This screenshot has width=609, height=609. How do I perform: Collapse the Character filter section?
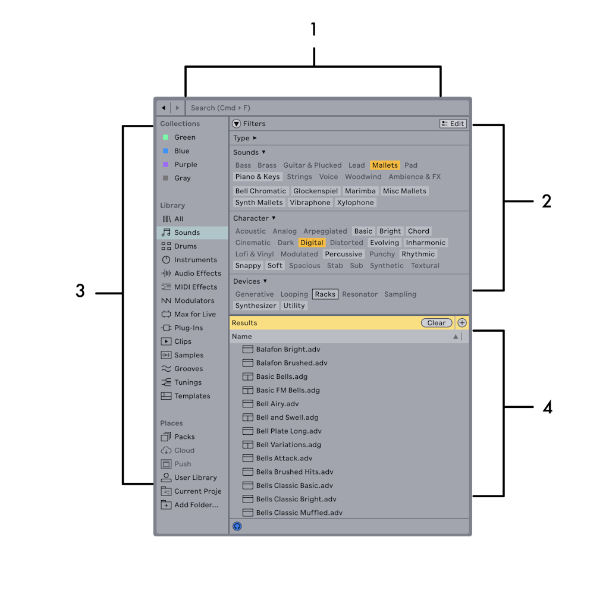click(x=254, y=218)
